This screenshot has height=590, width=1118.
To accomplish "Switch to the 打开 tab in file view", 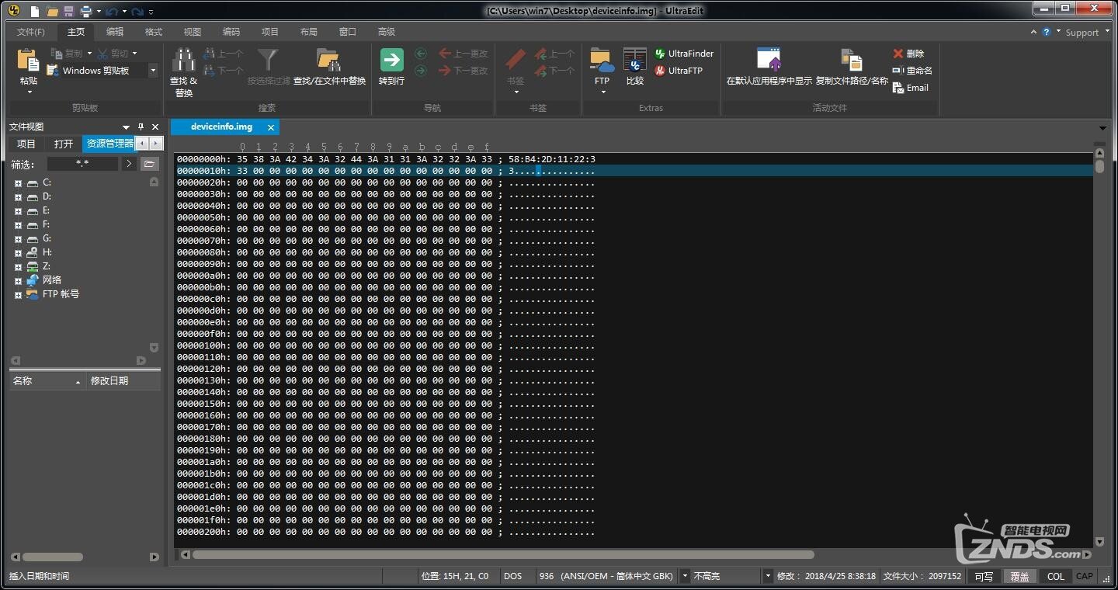I will pyautogui.click(x=64, y=144).
